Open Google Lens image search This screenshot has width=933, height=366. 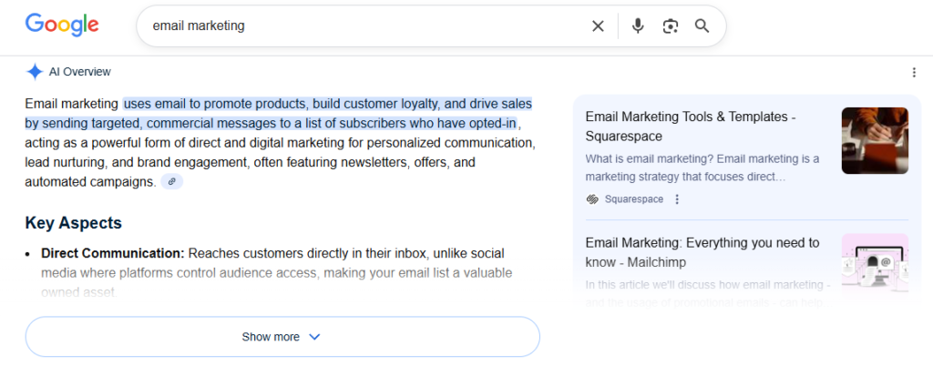[x=671, y=26]
